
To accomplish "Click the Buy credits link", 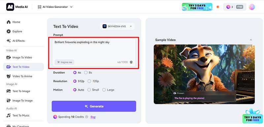I will click(x=93, y=117).
